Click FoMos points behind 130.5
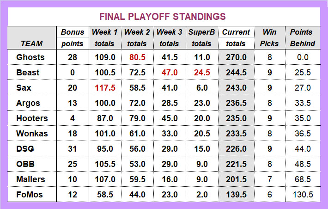The width and height of the screenshot is (328, 209). pos(303,195)
